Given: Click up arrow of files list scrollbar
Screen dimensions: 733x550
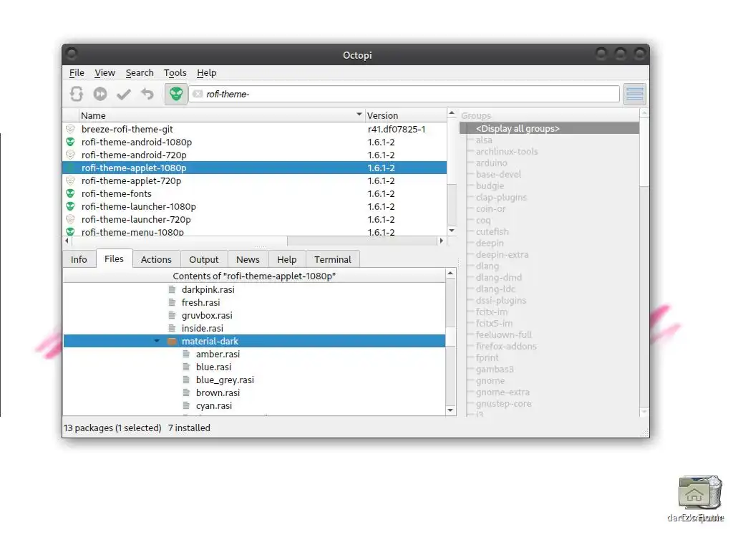Looking at the screenshot, I should [x=451, y=273].
